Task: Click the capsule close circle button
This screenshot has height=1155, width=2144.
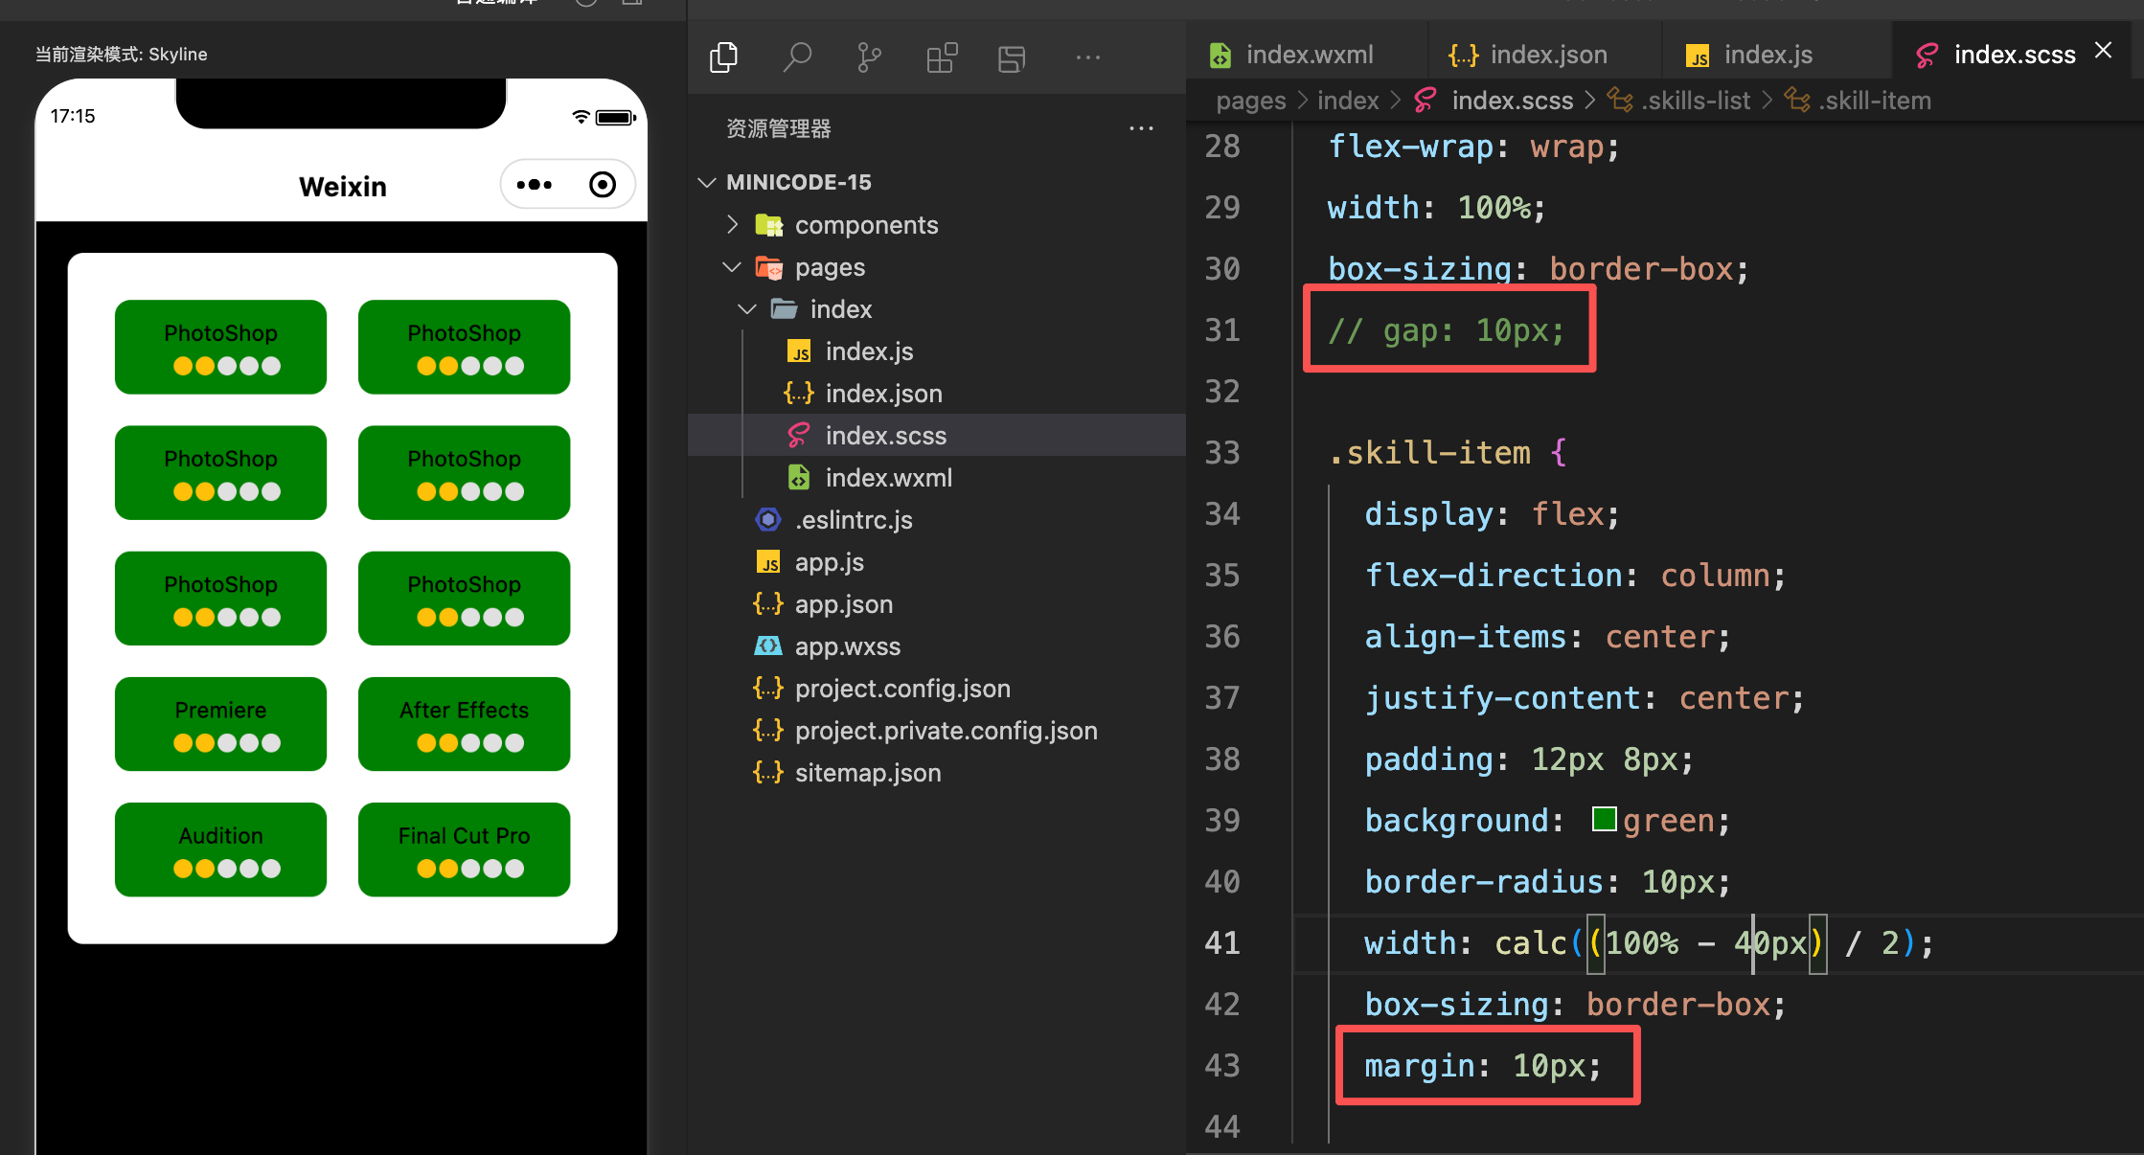Action: click(603, 185)
